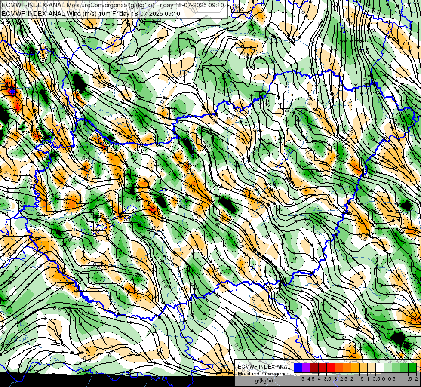Click the white legend color swatch
The height and width of the screenshot is (387, 421).
pos(380,368)
